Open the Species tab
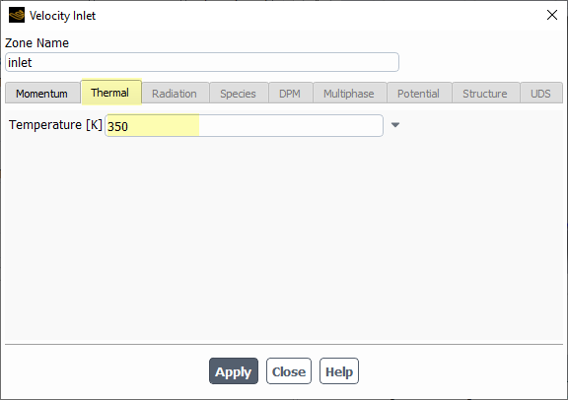Image resolution: width=568 pixels, height=400 pixels. pos(239,94)
